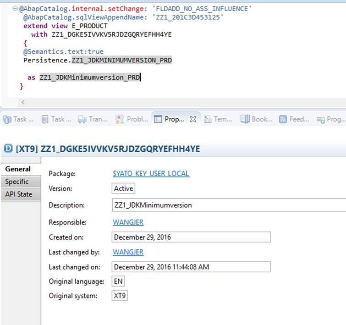This screenshot has height=325, width=346.
Task: Click the Created on date field
Action: [191, 237]
